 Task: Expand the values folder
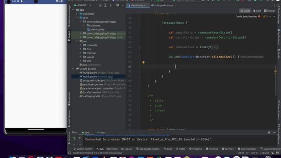(80, 57)
